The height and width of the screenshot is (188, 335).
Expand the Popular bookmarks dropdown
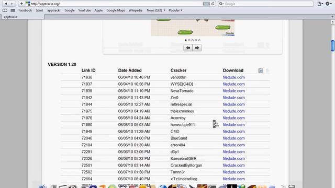(x=175, y=10)
